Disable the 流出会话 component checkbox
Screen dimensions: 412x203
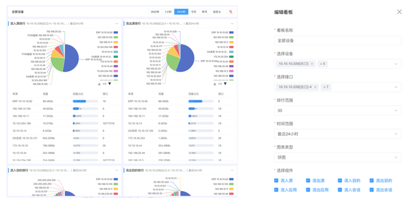coord(372,190)
